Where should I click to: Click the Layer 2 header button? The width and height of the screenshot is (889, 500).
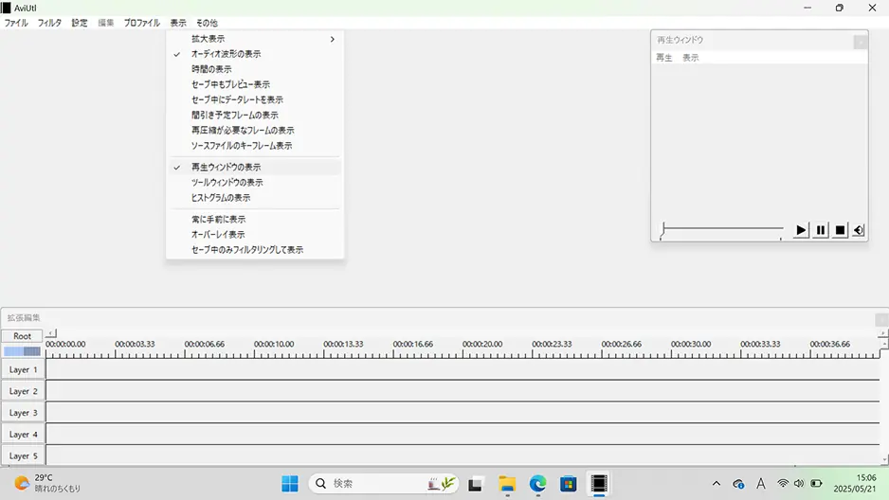(x=23, y=391)
